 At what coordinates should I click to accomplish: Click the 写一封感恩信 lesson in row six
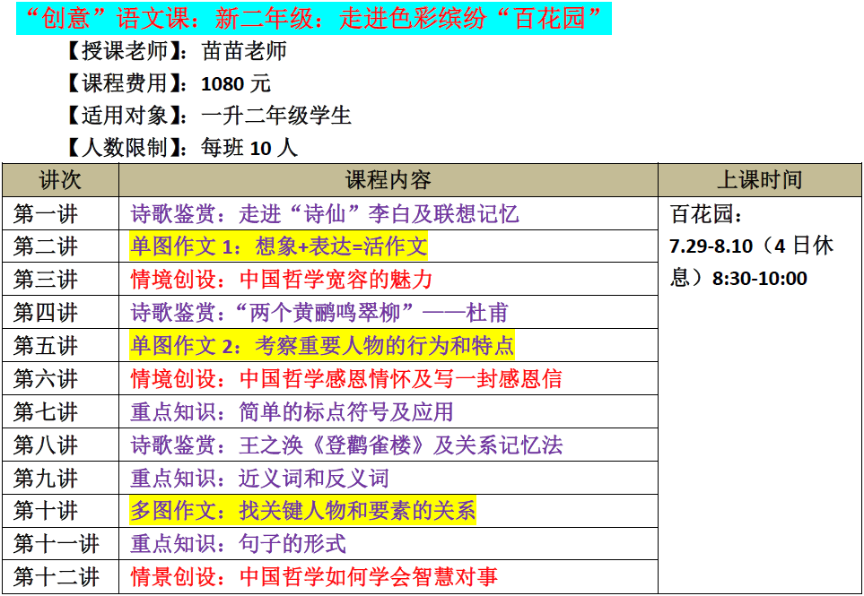coord(346,379)
